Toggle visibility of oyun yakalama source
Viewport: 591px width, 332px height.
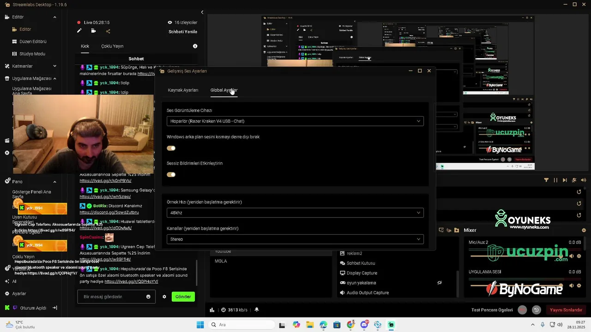point(440,283)
